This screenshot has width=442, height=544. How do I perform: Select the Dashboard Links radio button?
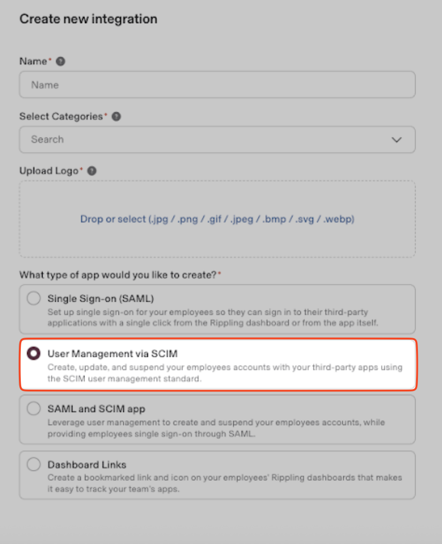[34, 465]
